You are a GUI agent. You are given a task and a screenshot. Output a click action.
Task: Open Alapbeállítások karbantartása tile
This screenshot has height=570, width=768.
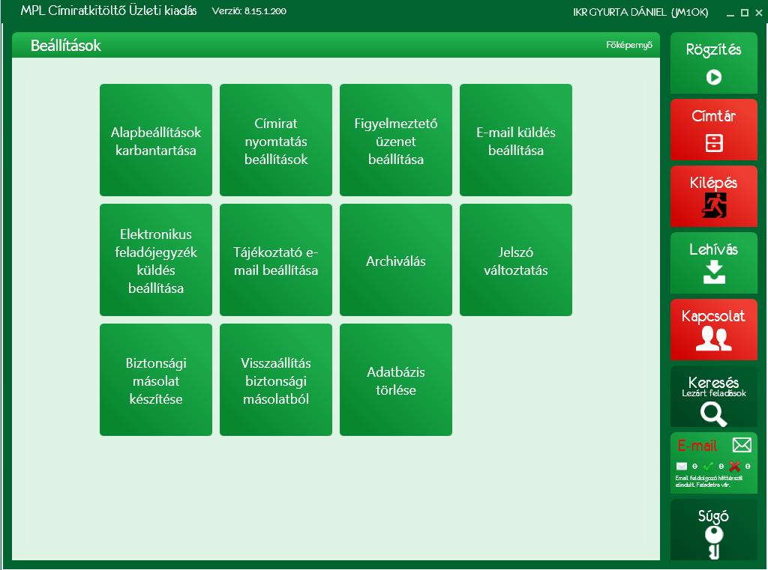[156, 140]
